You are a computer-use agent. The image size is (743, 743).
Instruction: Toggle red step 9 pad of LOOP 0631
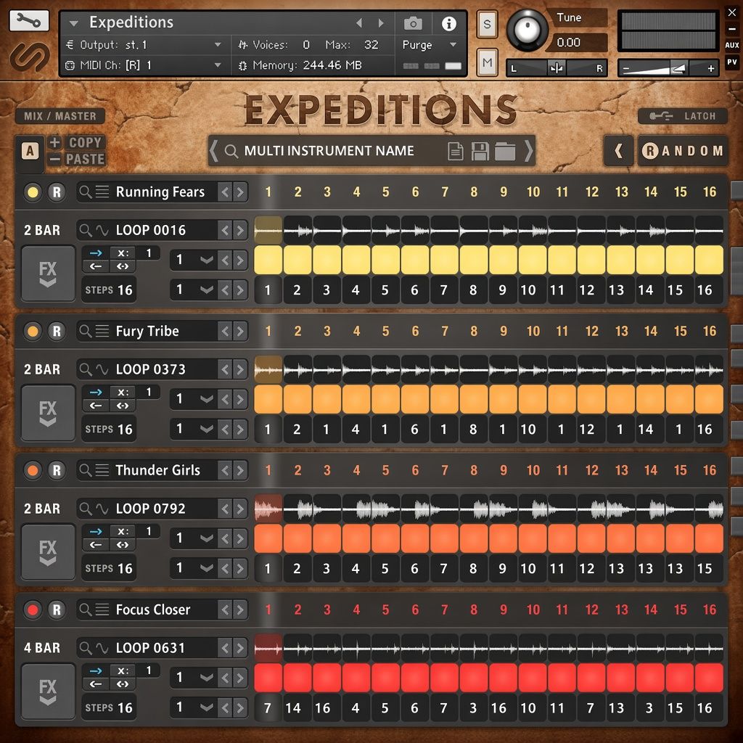tap(504, 678)
